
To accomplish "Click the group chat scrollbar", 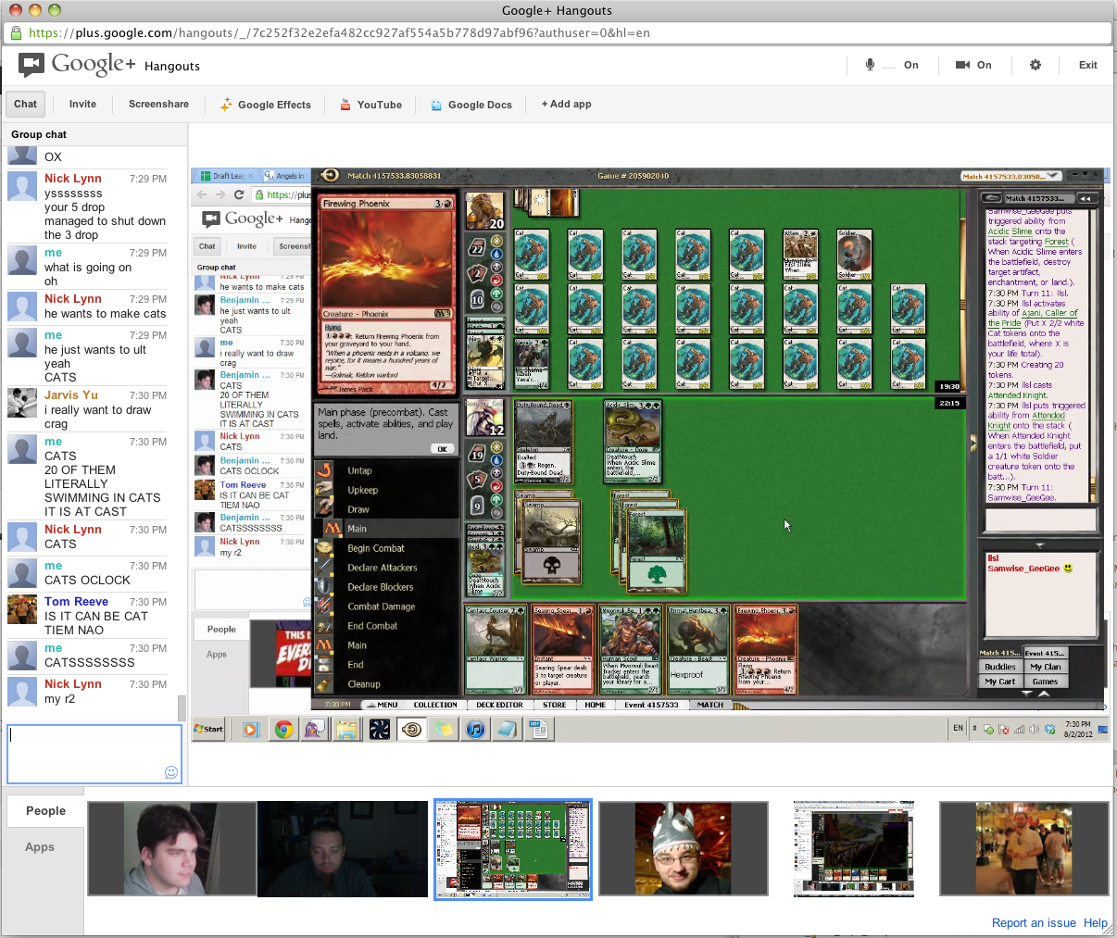I will [x=182, y=707].
